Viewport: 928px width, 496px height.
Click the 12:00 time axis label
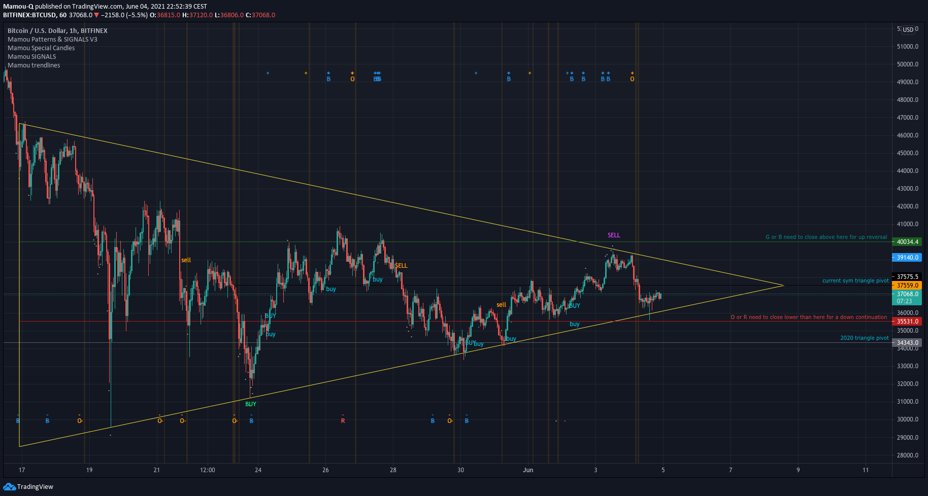pos(208,470)
